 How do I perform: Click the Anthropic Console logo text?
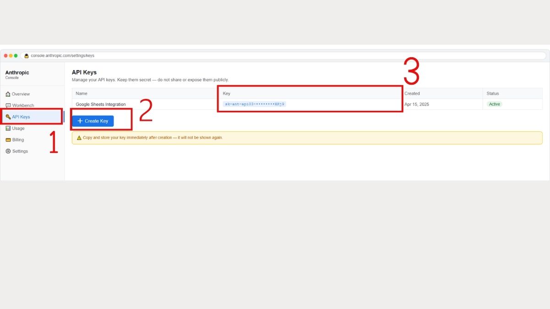pyautogui.click(x=17, y=75)
